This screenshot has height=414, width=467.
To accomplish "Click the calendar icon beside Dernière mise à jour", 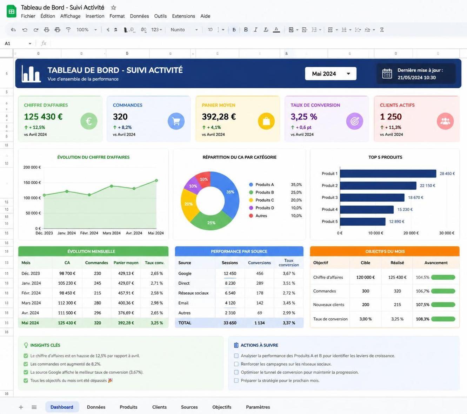I will [387, 74].
